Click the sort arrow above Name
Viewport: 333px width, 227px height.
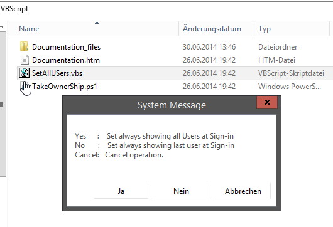pyautogui.click(x=97, y=23)
